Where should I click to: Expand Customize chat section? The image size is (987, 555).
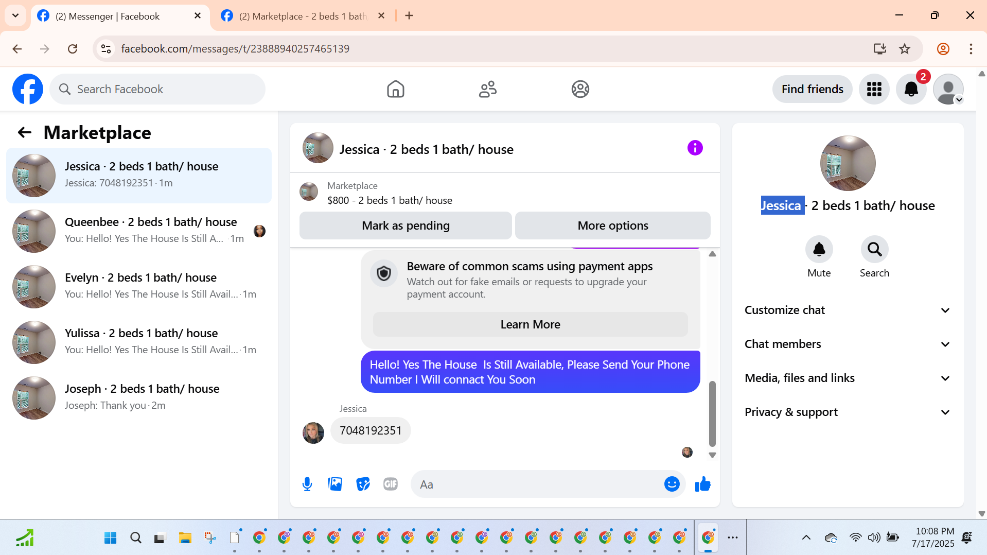[x=847, y=310]
